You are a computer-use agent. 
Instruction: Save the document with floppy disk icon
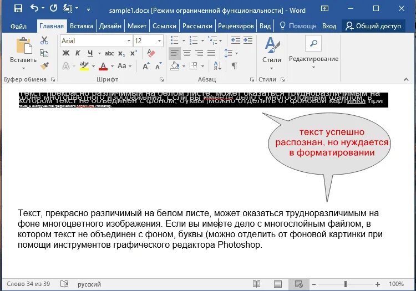(x=18, y=8)
